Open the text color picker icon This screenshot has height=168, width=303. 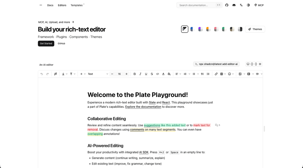163,74
